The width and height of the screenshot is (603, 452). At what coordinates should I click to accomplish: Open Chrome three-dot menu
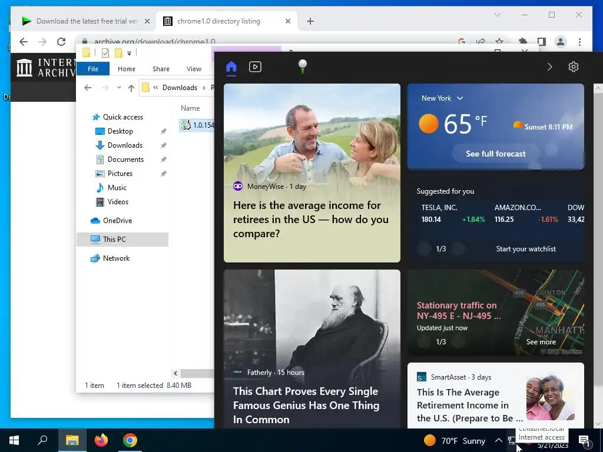click(579, 42)
